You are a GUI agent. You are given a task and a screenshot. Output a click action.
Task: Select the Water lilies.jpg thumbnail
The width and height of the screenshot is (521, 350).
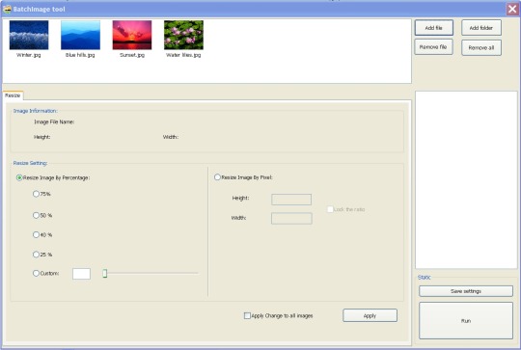tap(183, 35)
